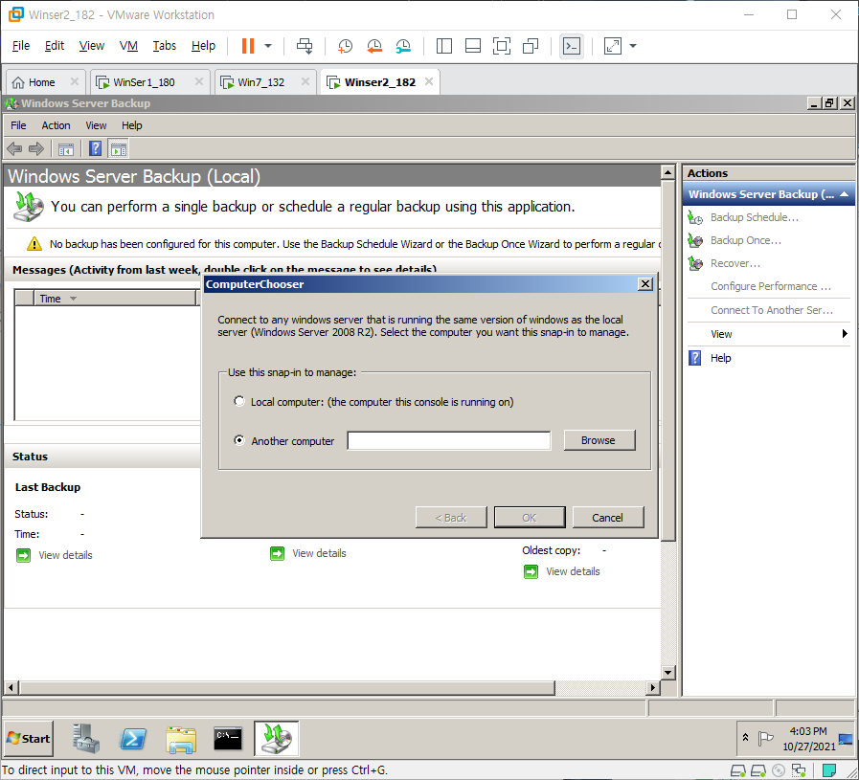Toggle the thumbnail bar view icon
The image size is (859, 780).
473,46
